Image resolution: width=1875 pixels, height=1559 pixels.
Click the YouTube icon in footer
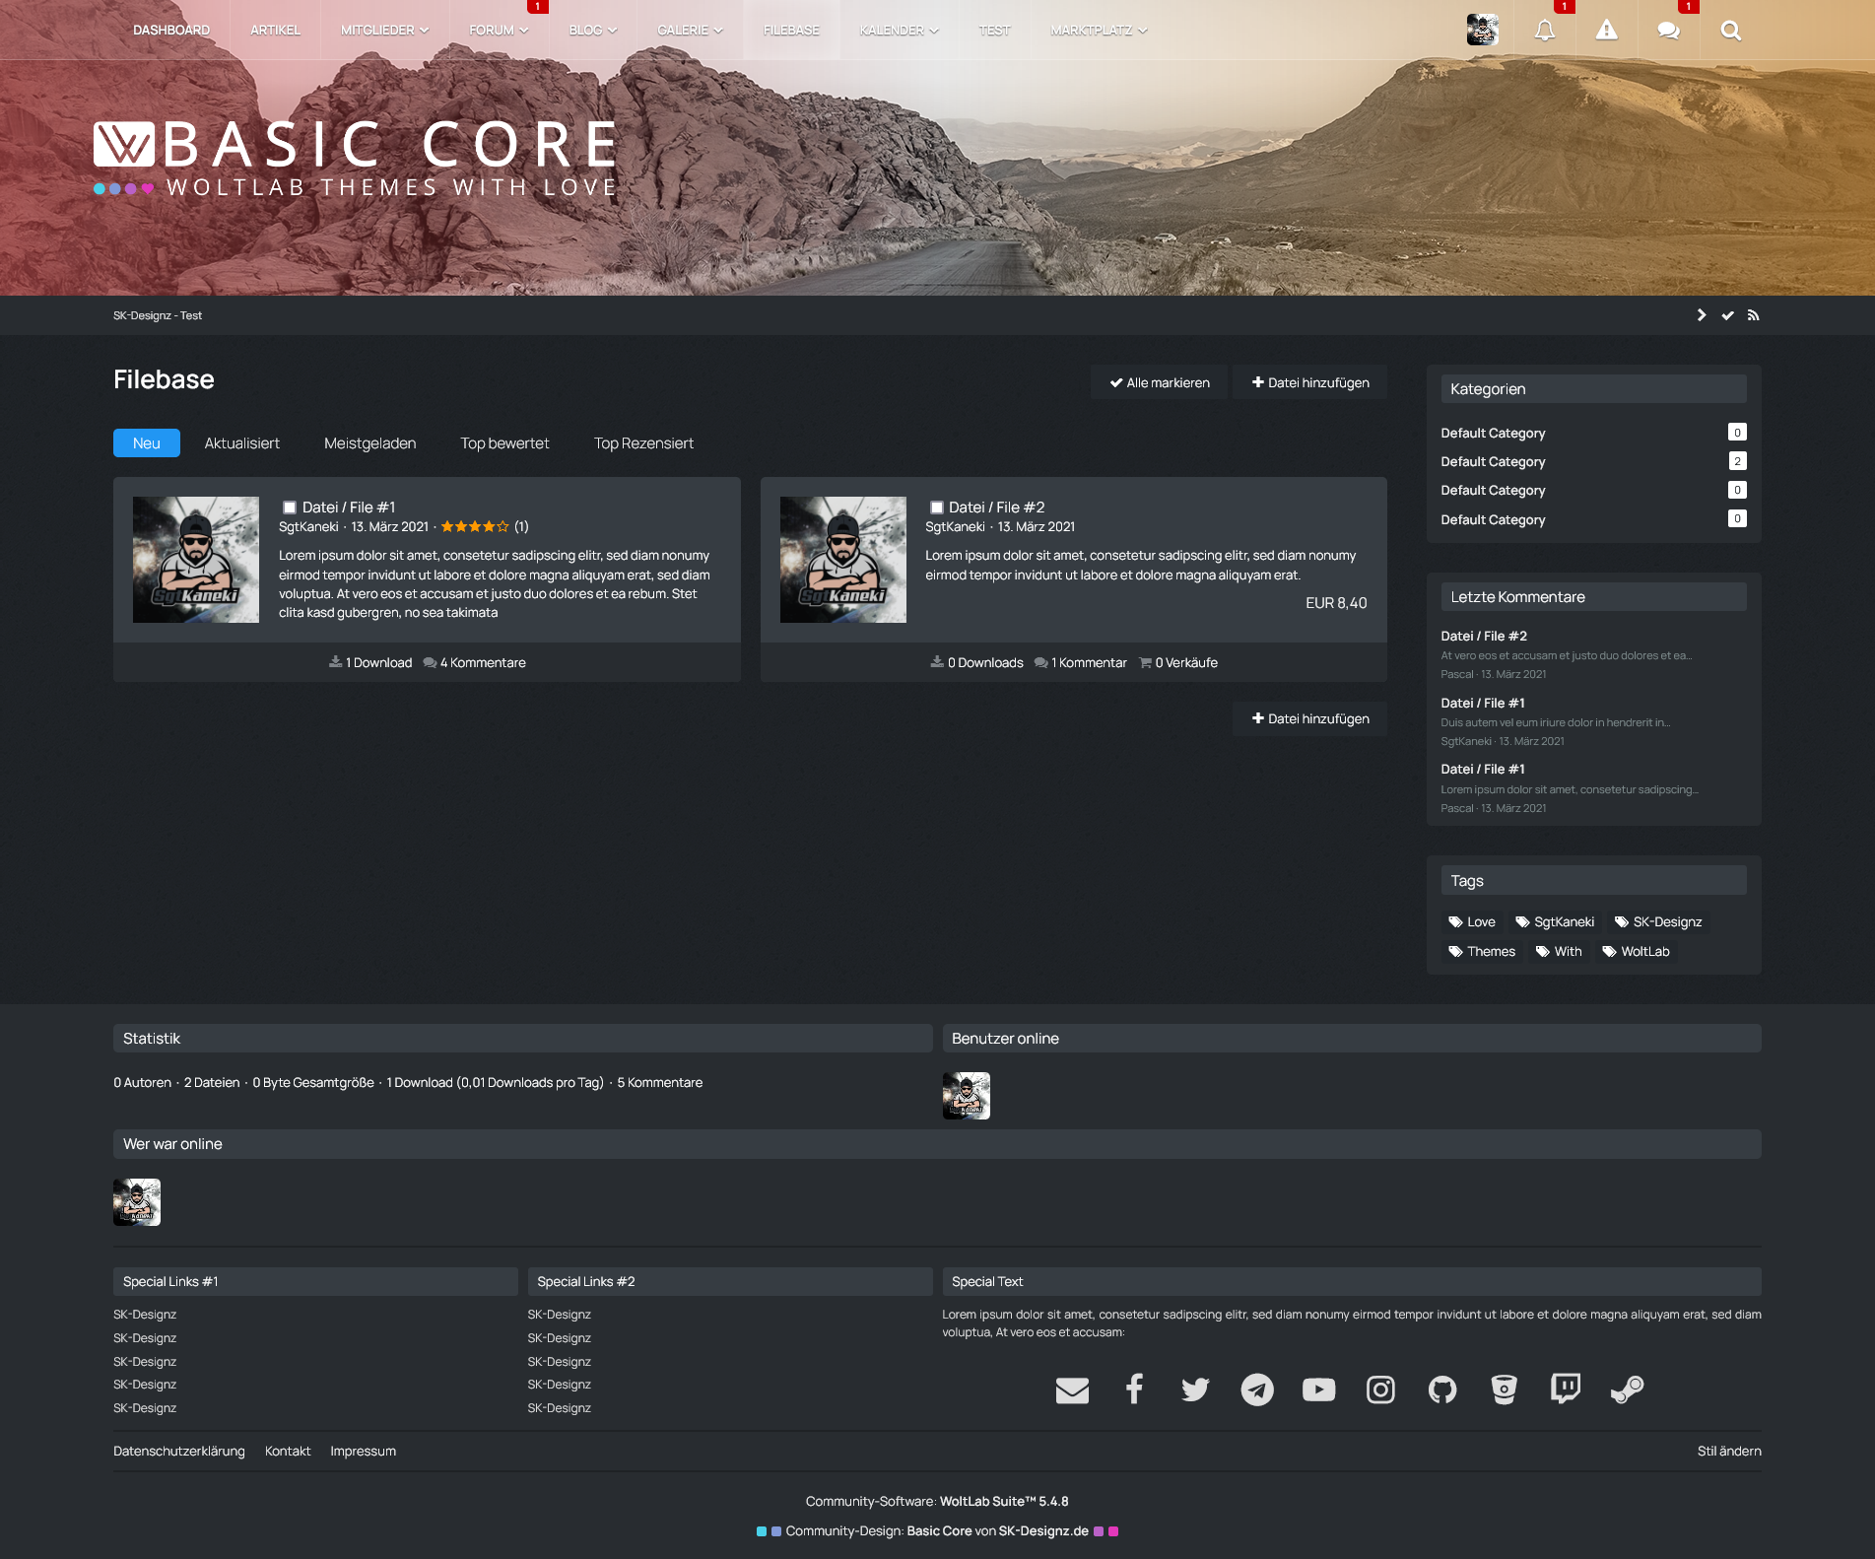coord(1318,1390)
